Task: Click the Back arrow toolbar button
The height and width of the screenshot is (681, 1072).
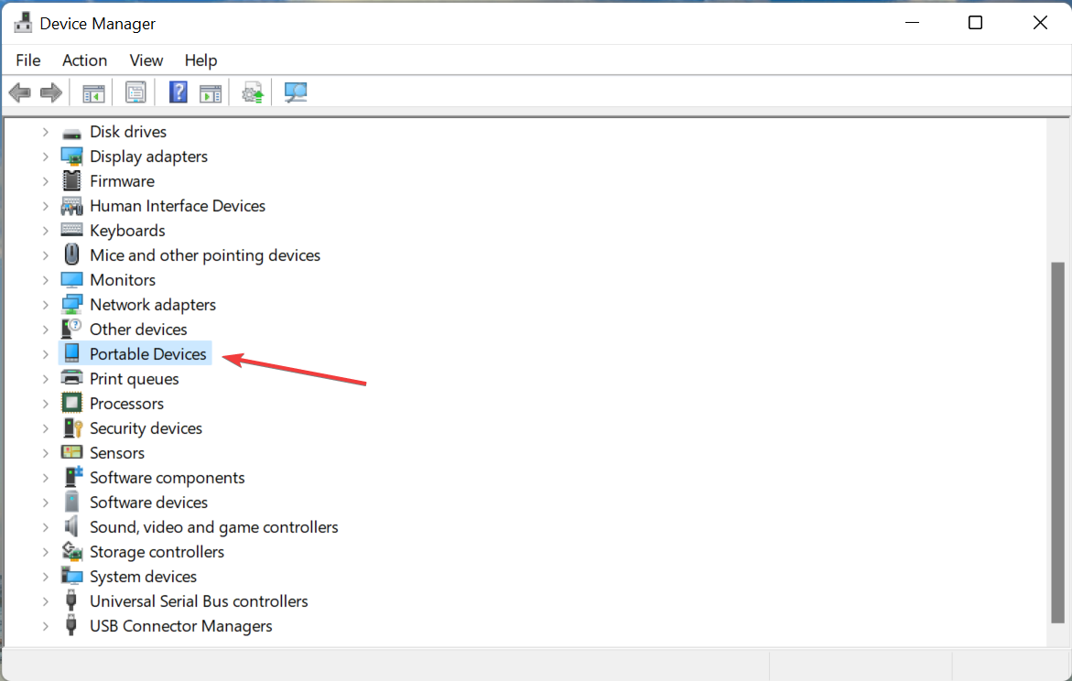Action: (20, 92)
